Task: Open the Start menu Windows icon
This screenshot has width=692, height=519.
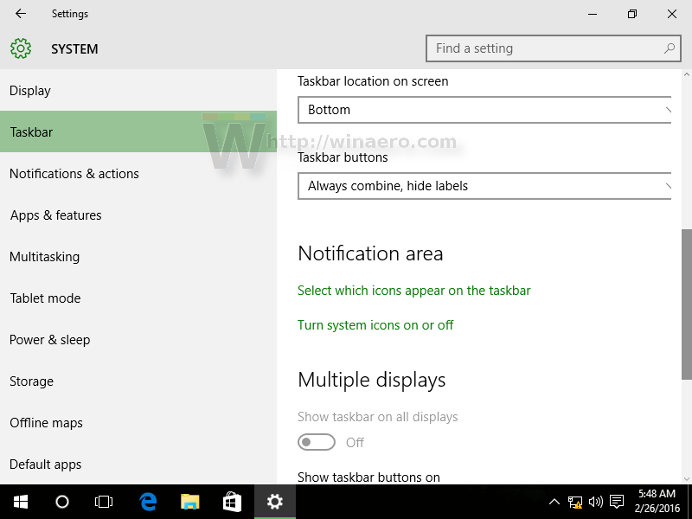Action: (21, 502)
